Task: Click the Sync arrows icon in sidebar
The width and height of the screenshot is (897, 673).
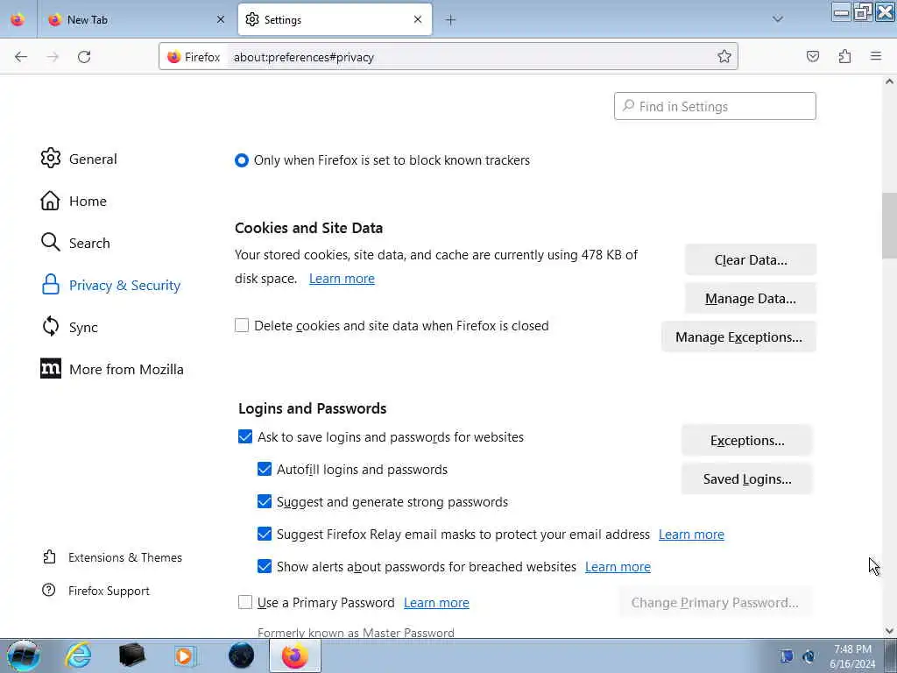Action: coord(50,327)
